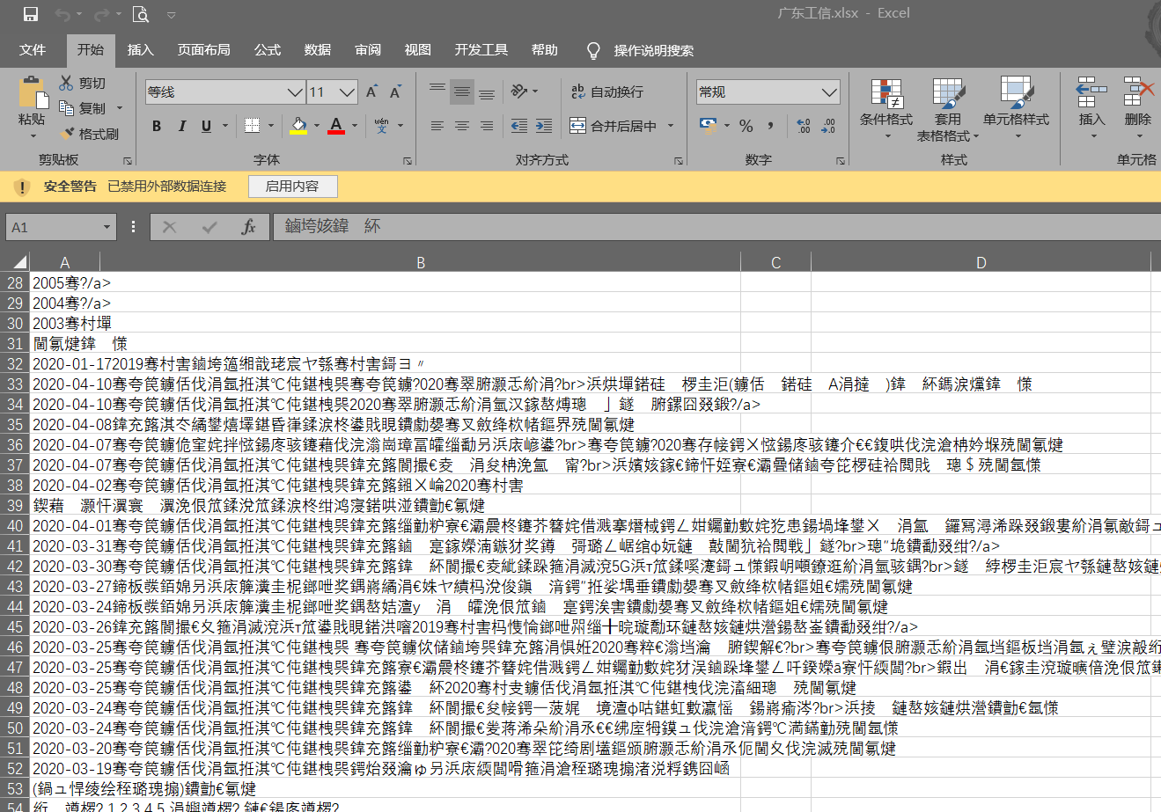Screen dimensions: 1161x812
Task: Select row 33 header
Action: pos(15,384)
